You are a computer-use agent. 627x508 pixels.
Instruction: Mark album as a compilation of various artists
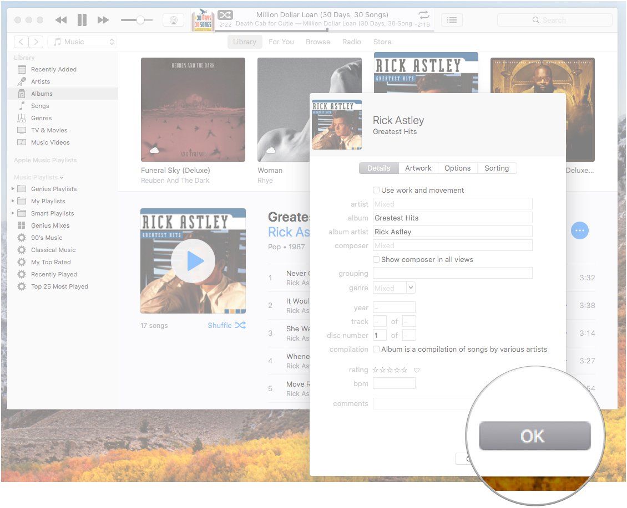point(376,349)
